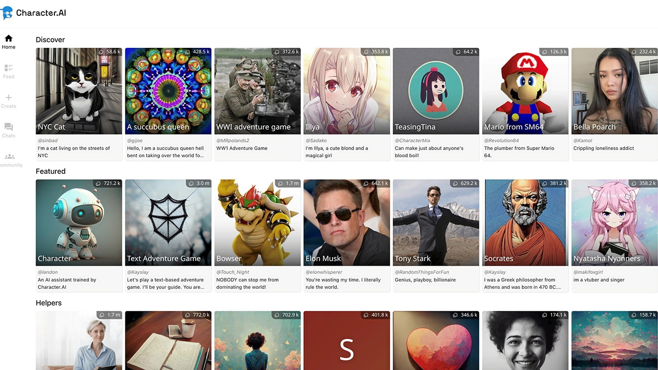658x370 pixels.
Task: Start chat with Tony Stark
Action: [435, 222]
